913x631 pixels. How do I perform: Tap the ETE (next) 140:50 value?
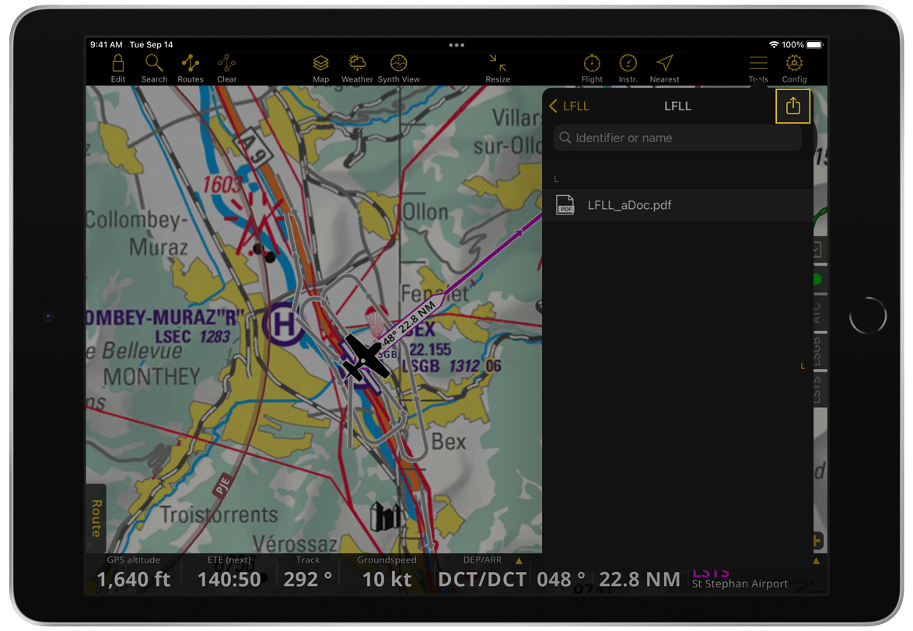click(x=229, y=579)
